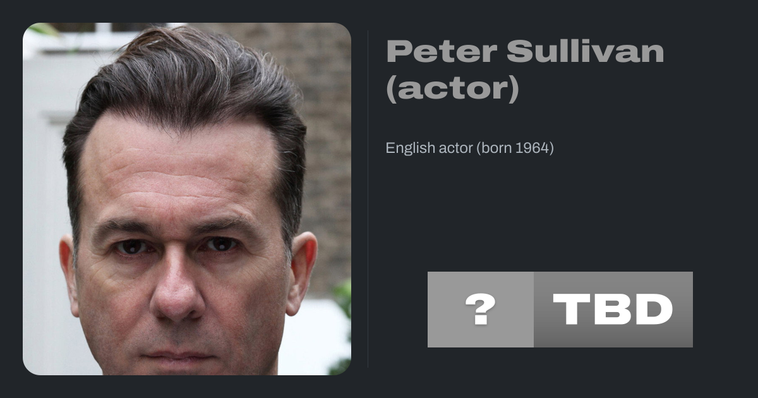Click "(actor)" on the second title line

click(x=452, y=89)
